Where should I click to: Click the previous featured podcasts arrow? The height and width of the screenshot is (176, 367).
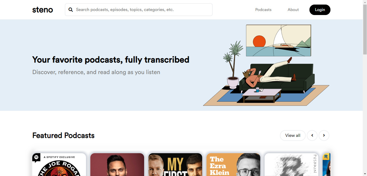pos(312,135)
